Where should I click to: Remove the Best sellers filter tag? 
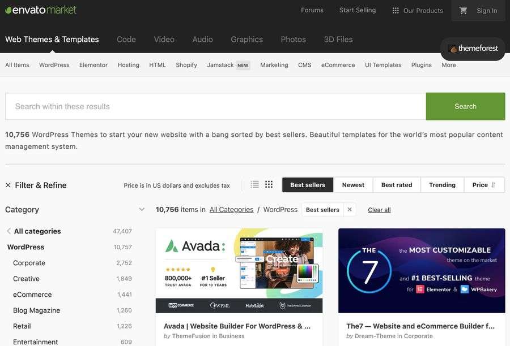pyautogui.click(x=350, y=210)
